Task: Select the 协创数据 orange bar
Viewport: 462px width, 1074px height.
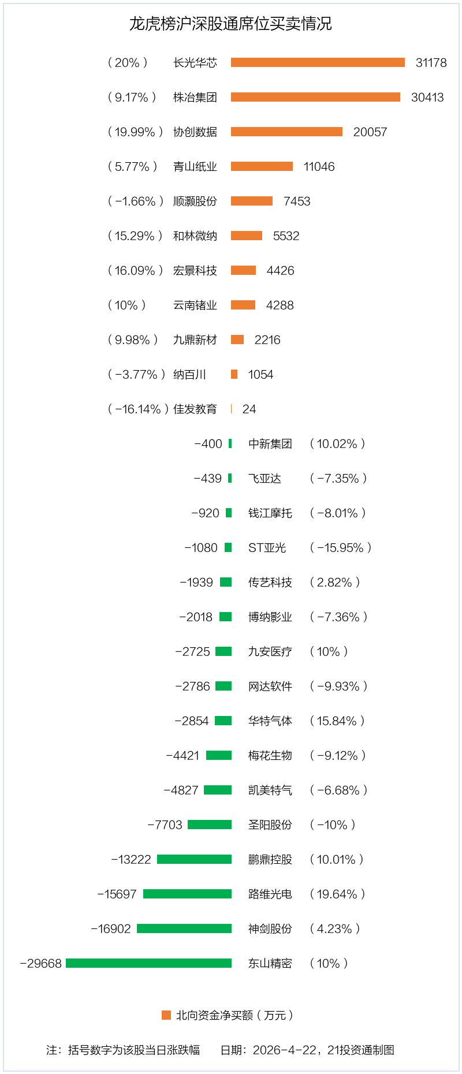Action: 286,132
